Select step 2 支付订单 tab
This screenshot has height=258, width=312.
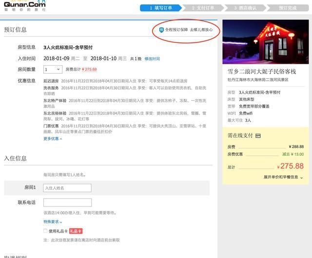click(x=203, y=8)
